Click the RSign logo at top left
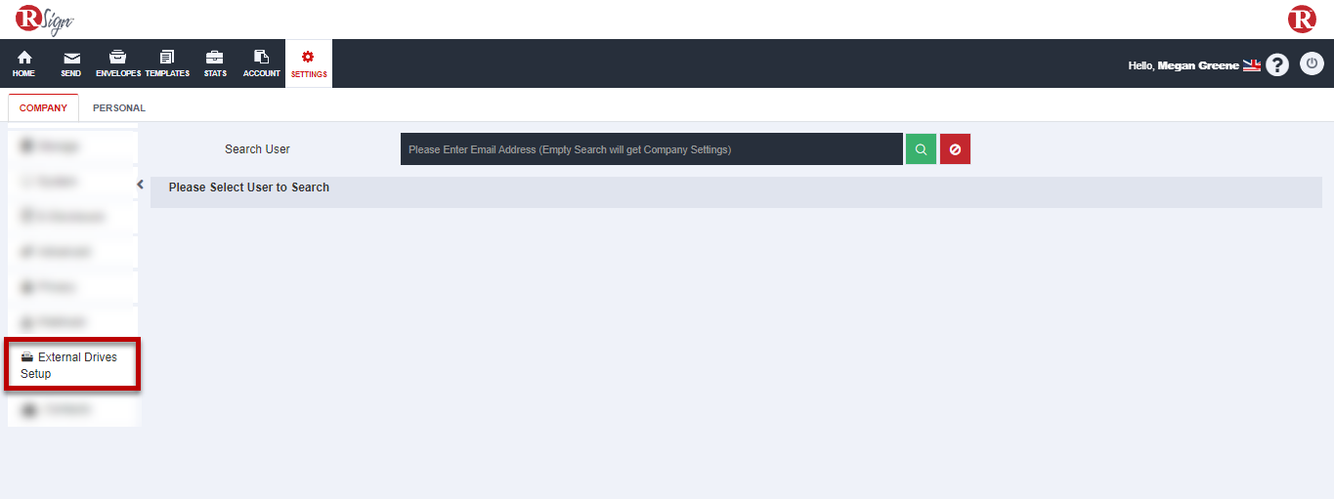The height and width of the screenshot is (499, 1334). pos(45,20)
